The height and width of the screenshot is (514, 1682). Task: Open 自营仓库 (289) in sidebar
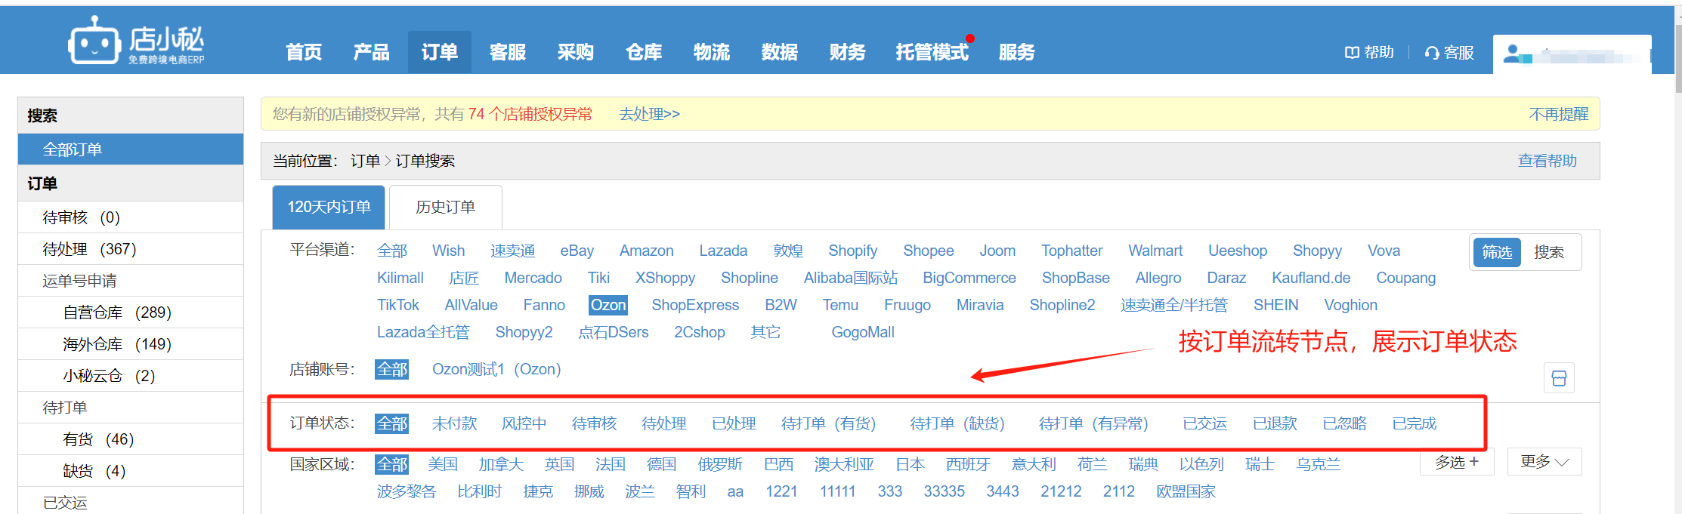point(131,312)
